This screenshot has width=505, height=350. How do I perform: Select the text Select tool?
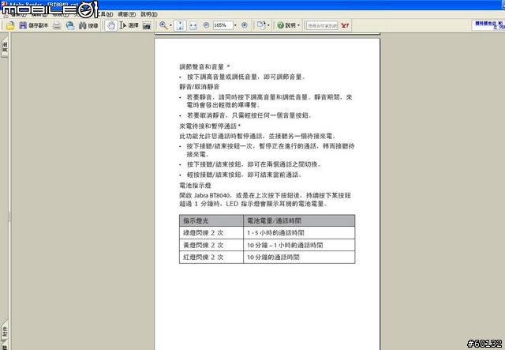point(123,25)
